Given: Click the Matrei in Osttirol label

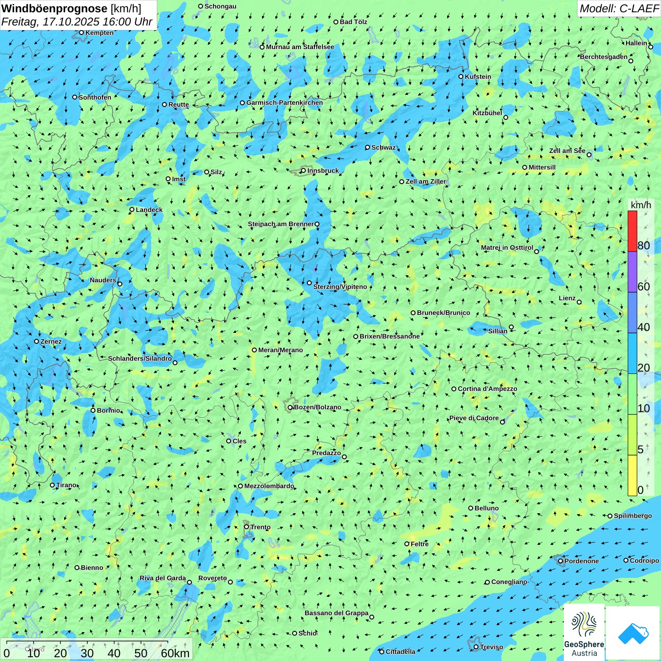Looking at the screenshot, I should (507, 247).
